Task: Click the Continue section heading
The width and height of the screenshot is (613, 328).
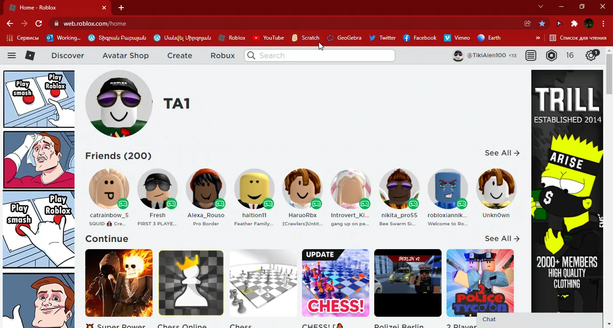Action: (x=106, y=238)
